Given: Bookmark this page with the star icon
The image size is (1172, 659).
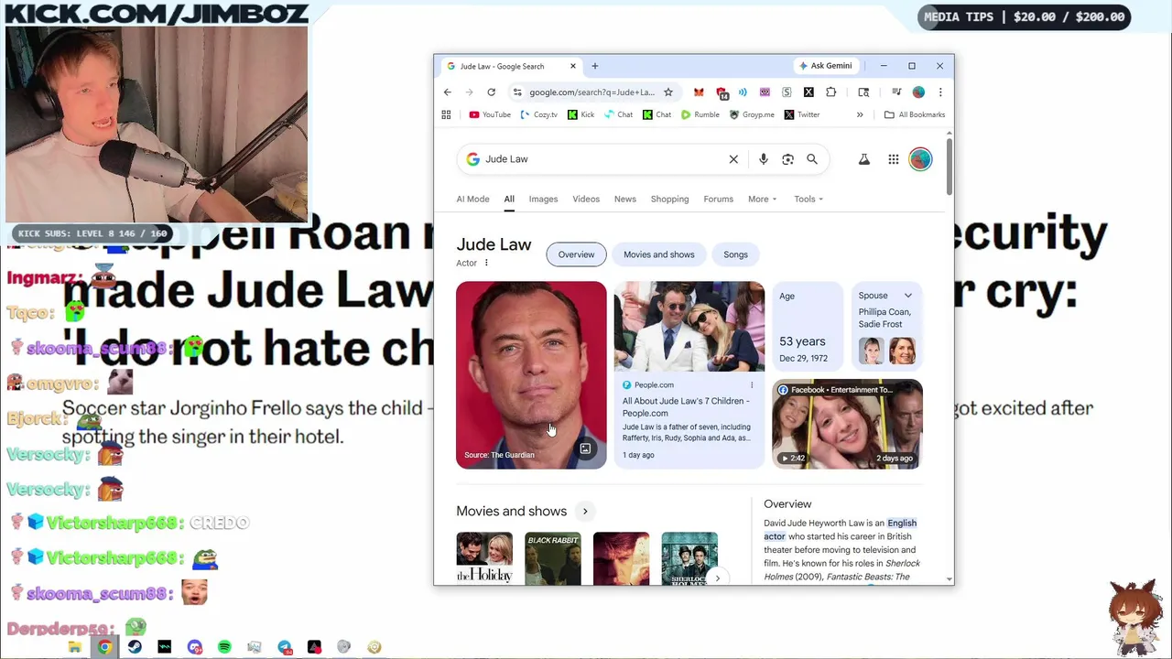Looking at the screenshot, I should point(668,92).
